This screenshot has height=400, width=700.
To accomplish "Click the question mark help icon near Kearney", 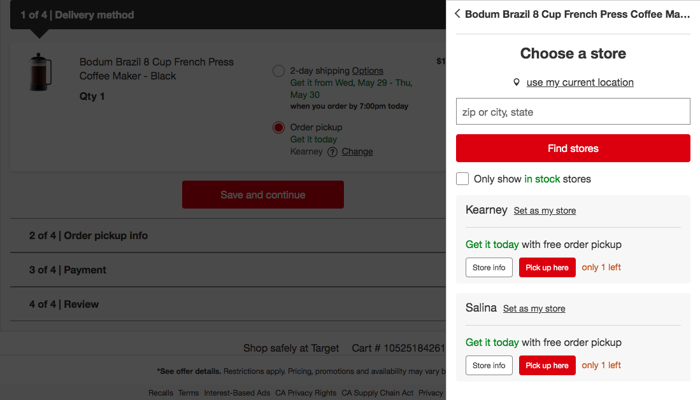I will 332,152.
